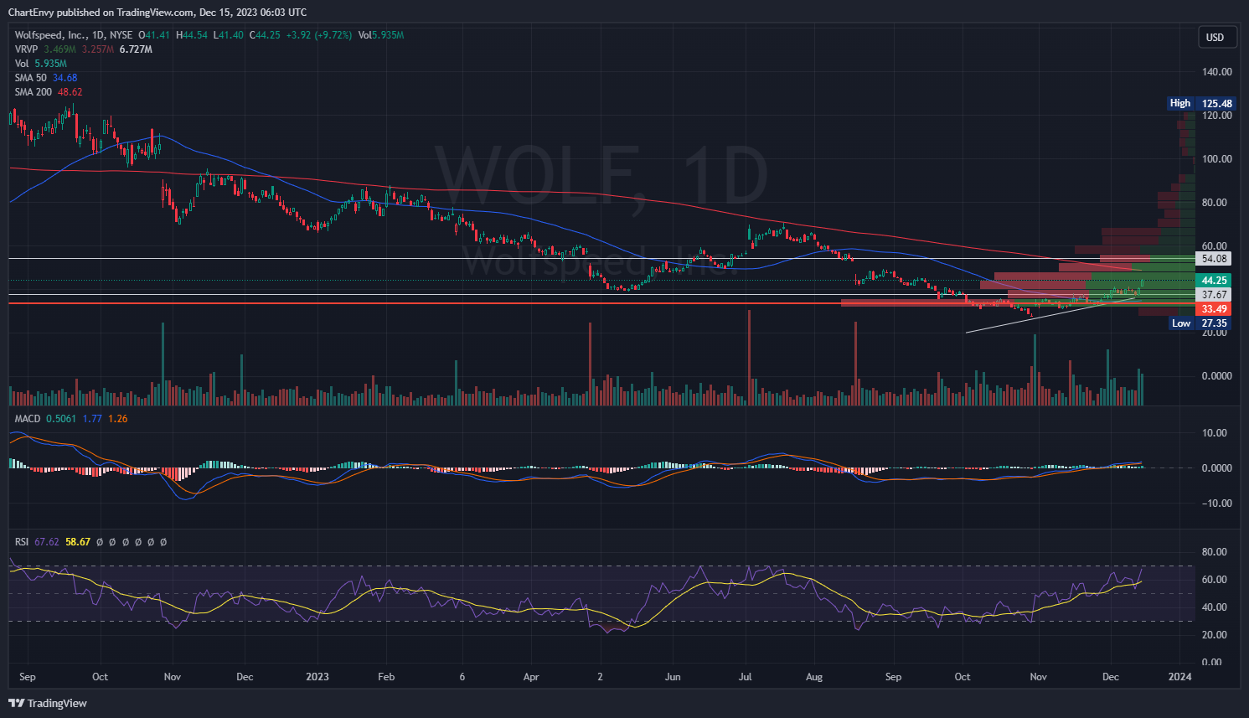The width and height of the screenshot is (1249, 718).
Task: Select the 37.67 horizontal line price label
Action: [x=1215, y=295]
